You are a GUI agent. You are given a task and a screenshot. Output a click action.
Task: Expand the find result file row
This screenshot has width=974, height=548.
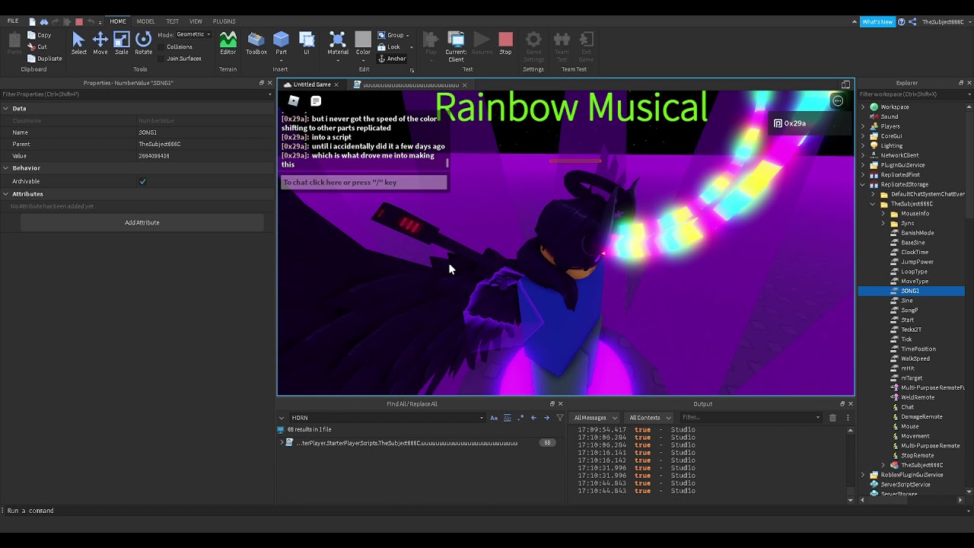[x=282, y=443]
